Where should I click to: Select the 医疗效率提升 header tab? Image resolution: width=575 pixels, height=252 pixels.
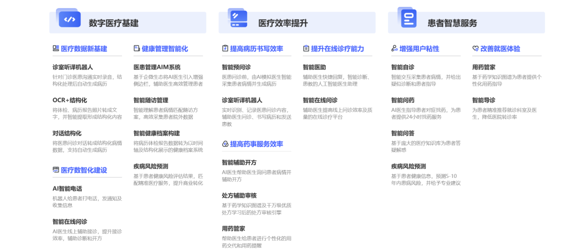[x=283, y=23]
